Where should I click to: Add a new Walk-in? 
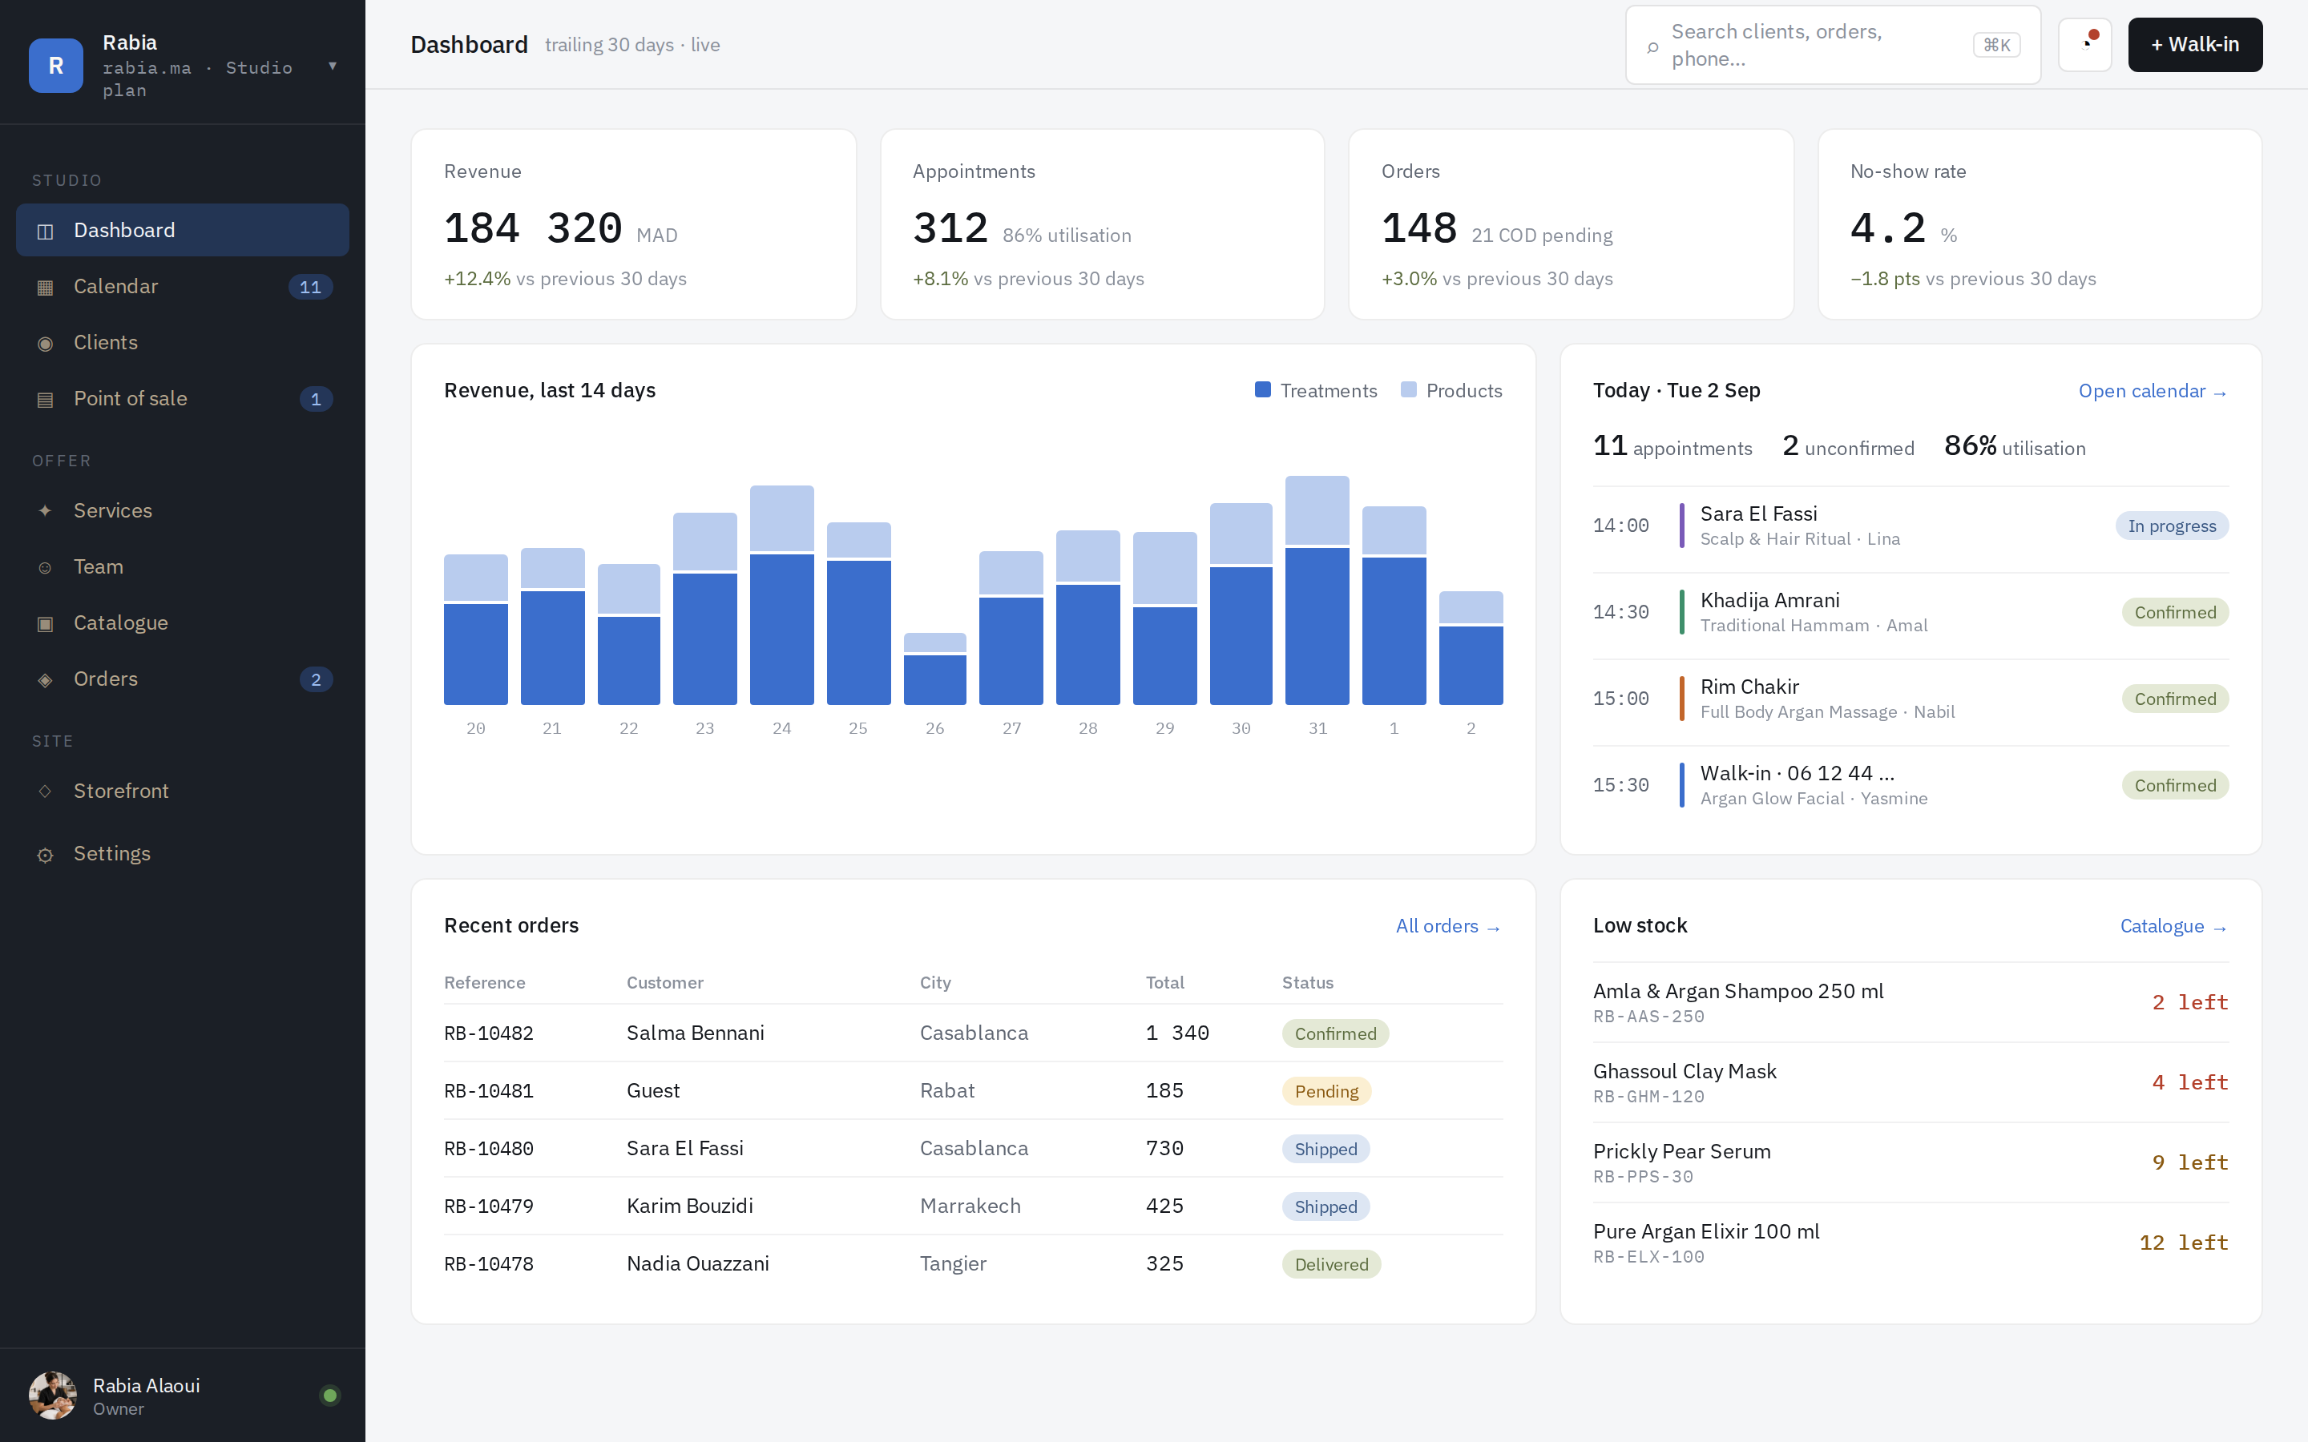(x=2194, y=45)
